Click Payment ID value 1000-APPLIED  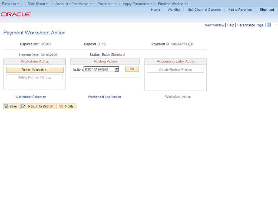[182, 44]
